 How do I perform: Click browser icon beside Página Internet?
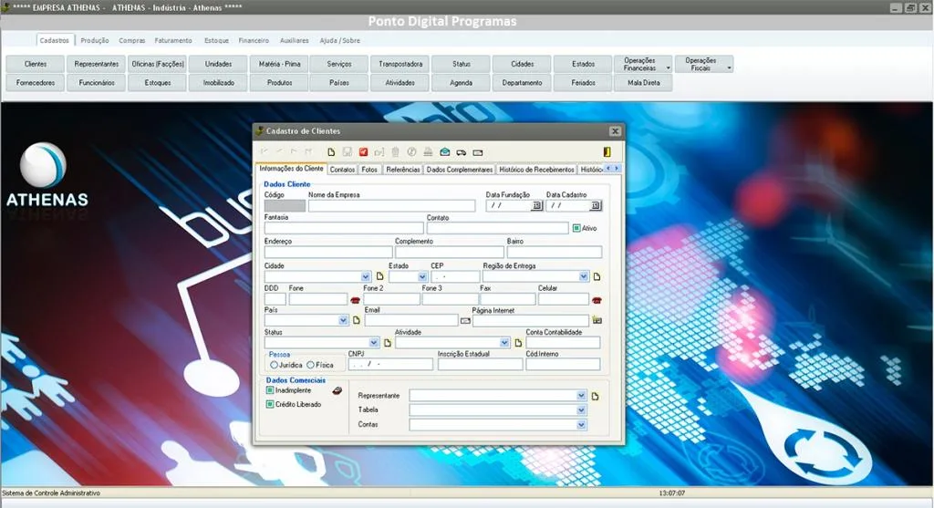pyautogui.click(x=597, y=320)
